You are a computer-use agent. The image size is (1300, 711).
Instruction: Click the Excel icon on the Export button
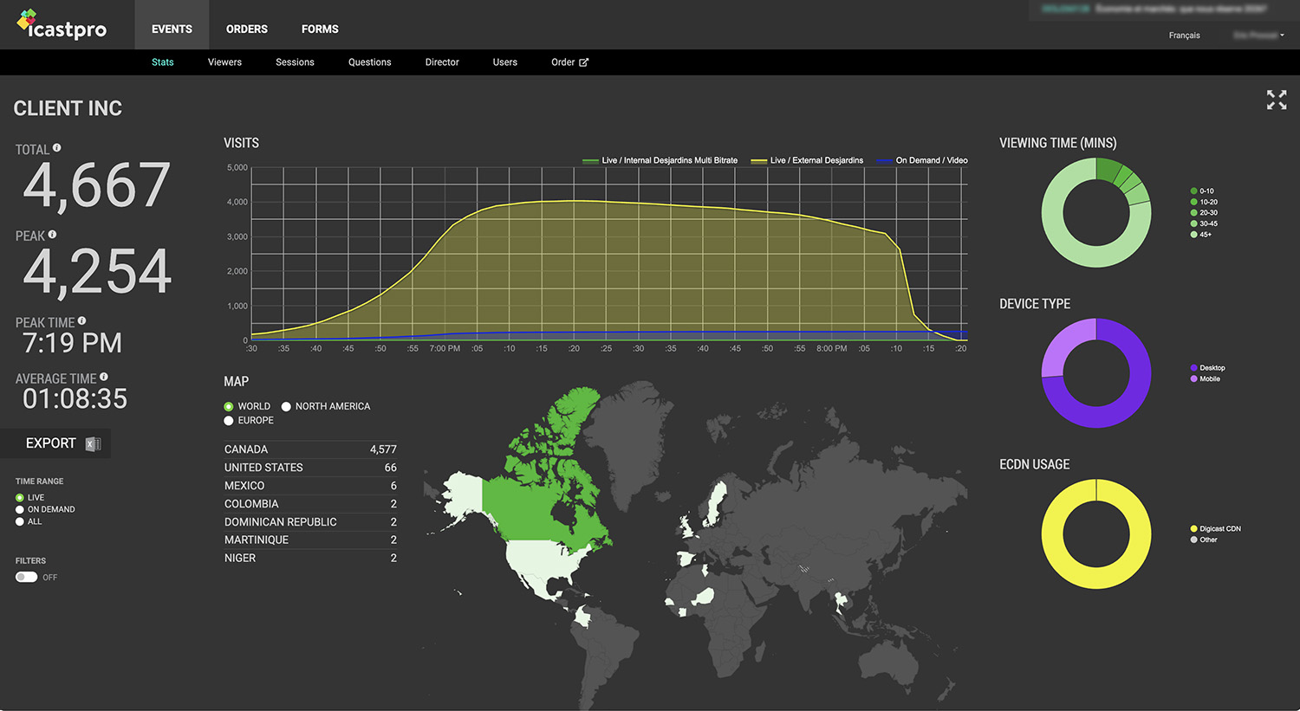click(93, 443)
